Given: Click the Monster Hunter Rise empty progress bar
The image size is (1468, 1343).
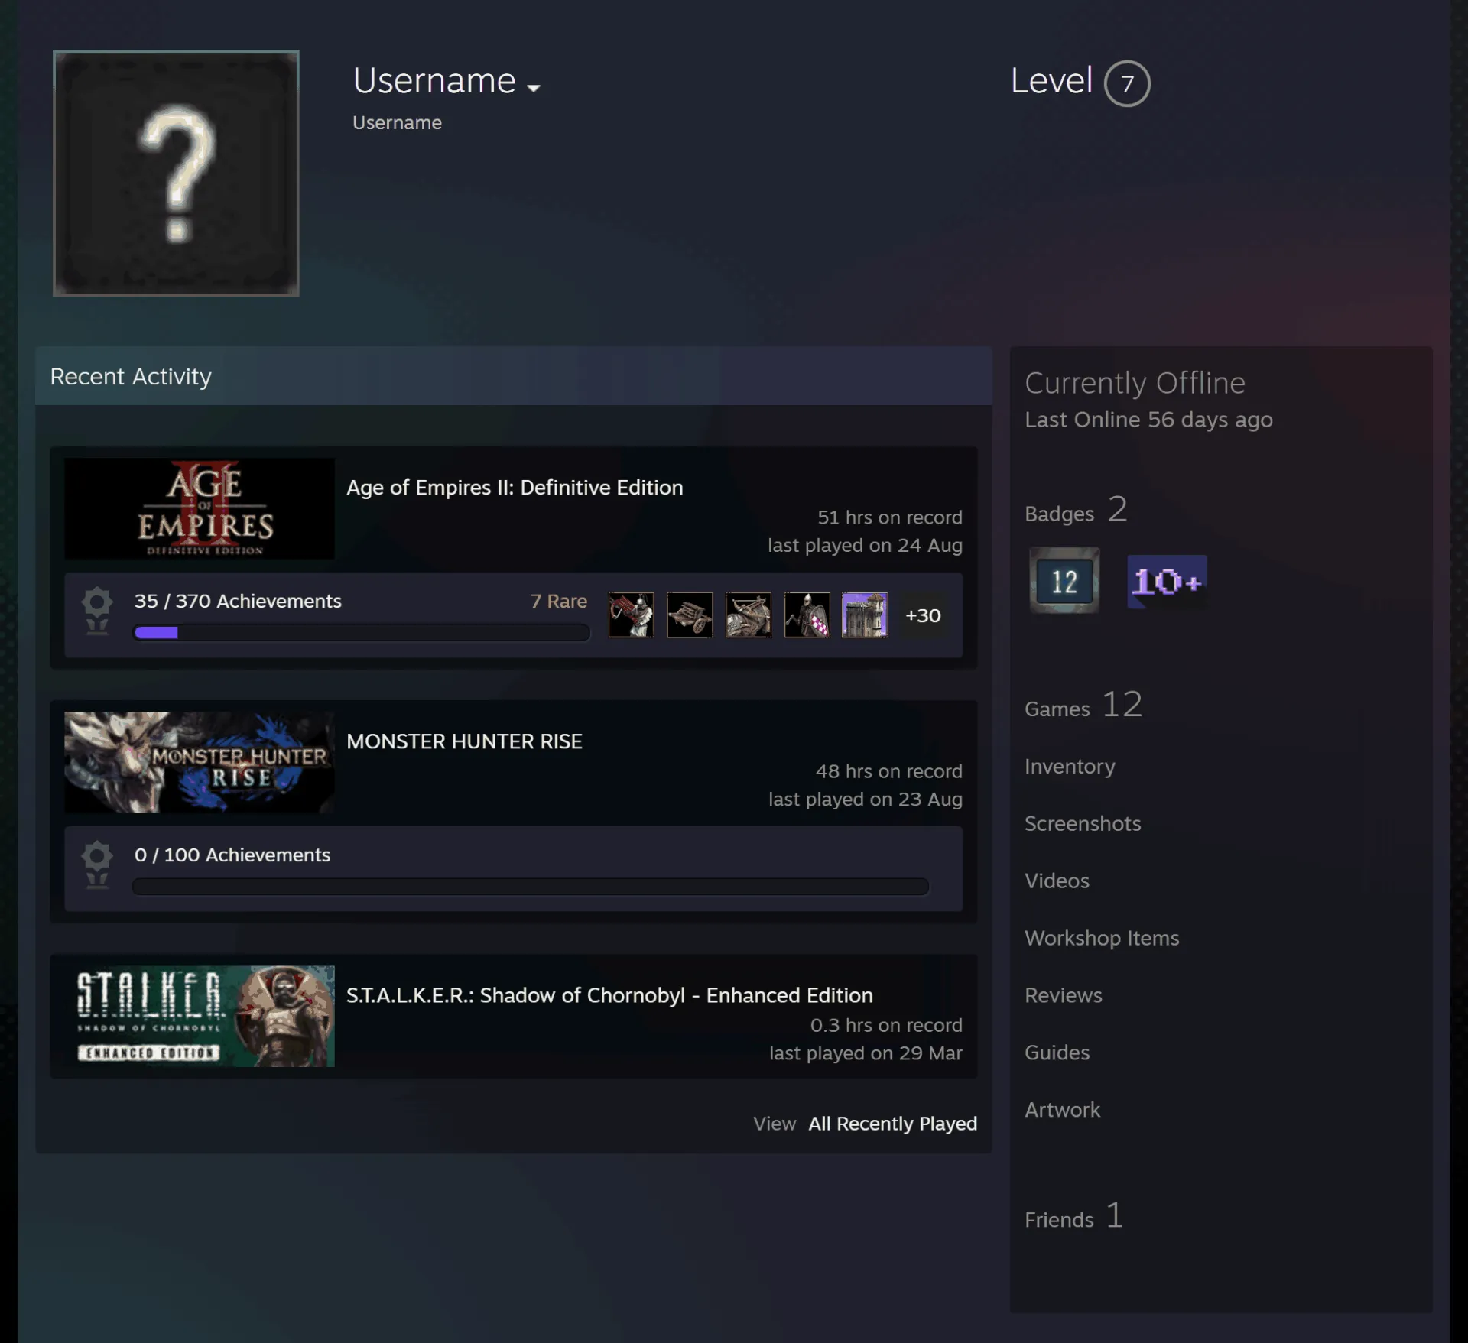Looking at the screenshot, I should (x=531, y=886).
